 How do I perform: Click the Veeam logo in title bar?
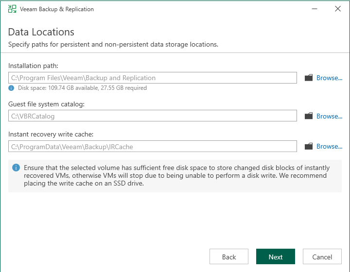(x=12, y=9)
